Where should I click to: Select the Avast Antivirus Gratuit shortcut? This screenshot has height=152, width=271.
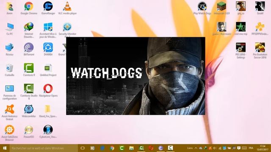9,112
